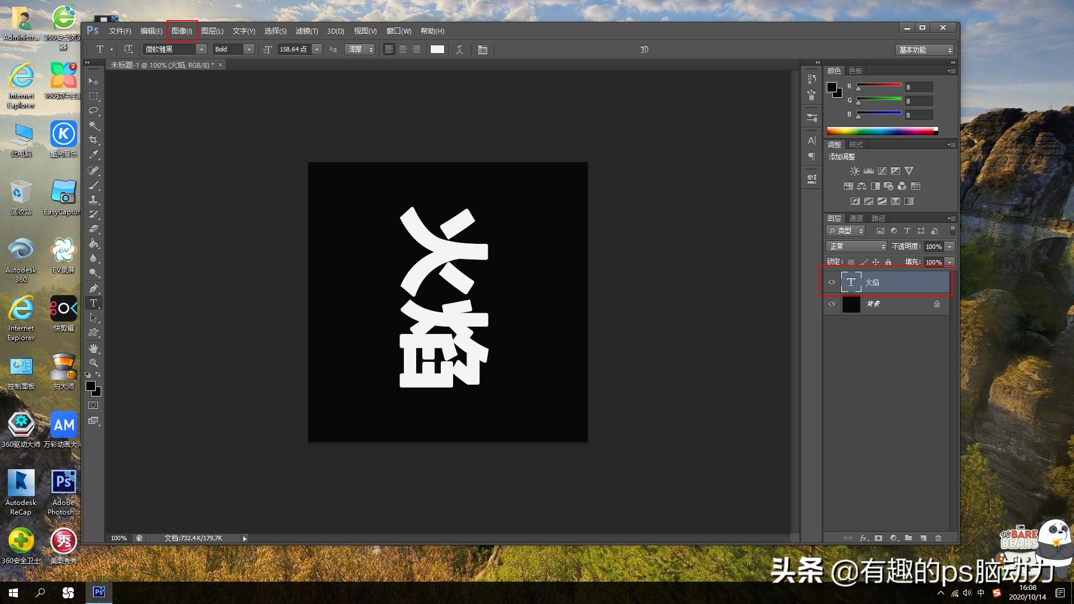
Task: Select the Horizontal Type tool
Action: pos(93,303)
